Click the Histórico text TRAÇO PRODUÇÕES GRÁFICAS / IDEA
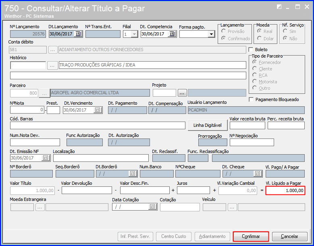Viewport: 314px width, 246px height. [97, 65]
